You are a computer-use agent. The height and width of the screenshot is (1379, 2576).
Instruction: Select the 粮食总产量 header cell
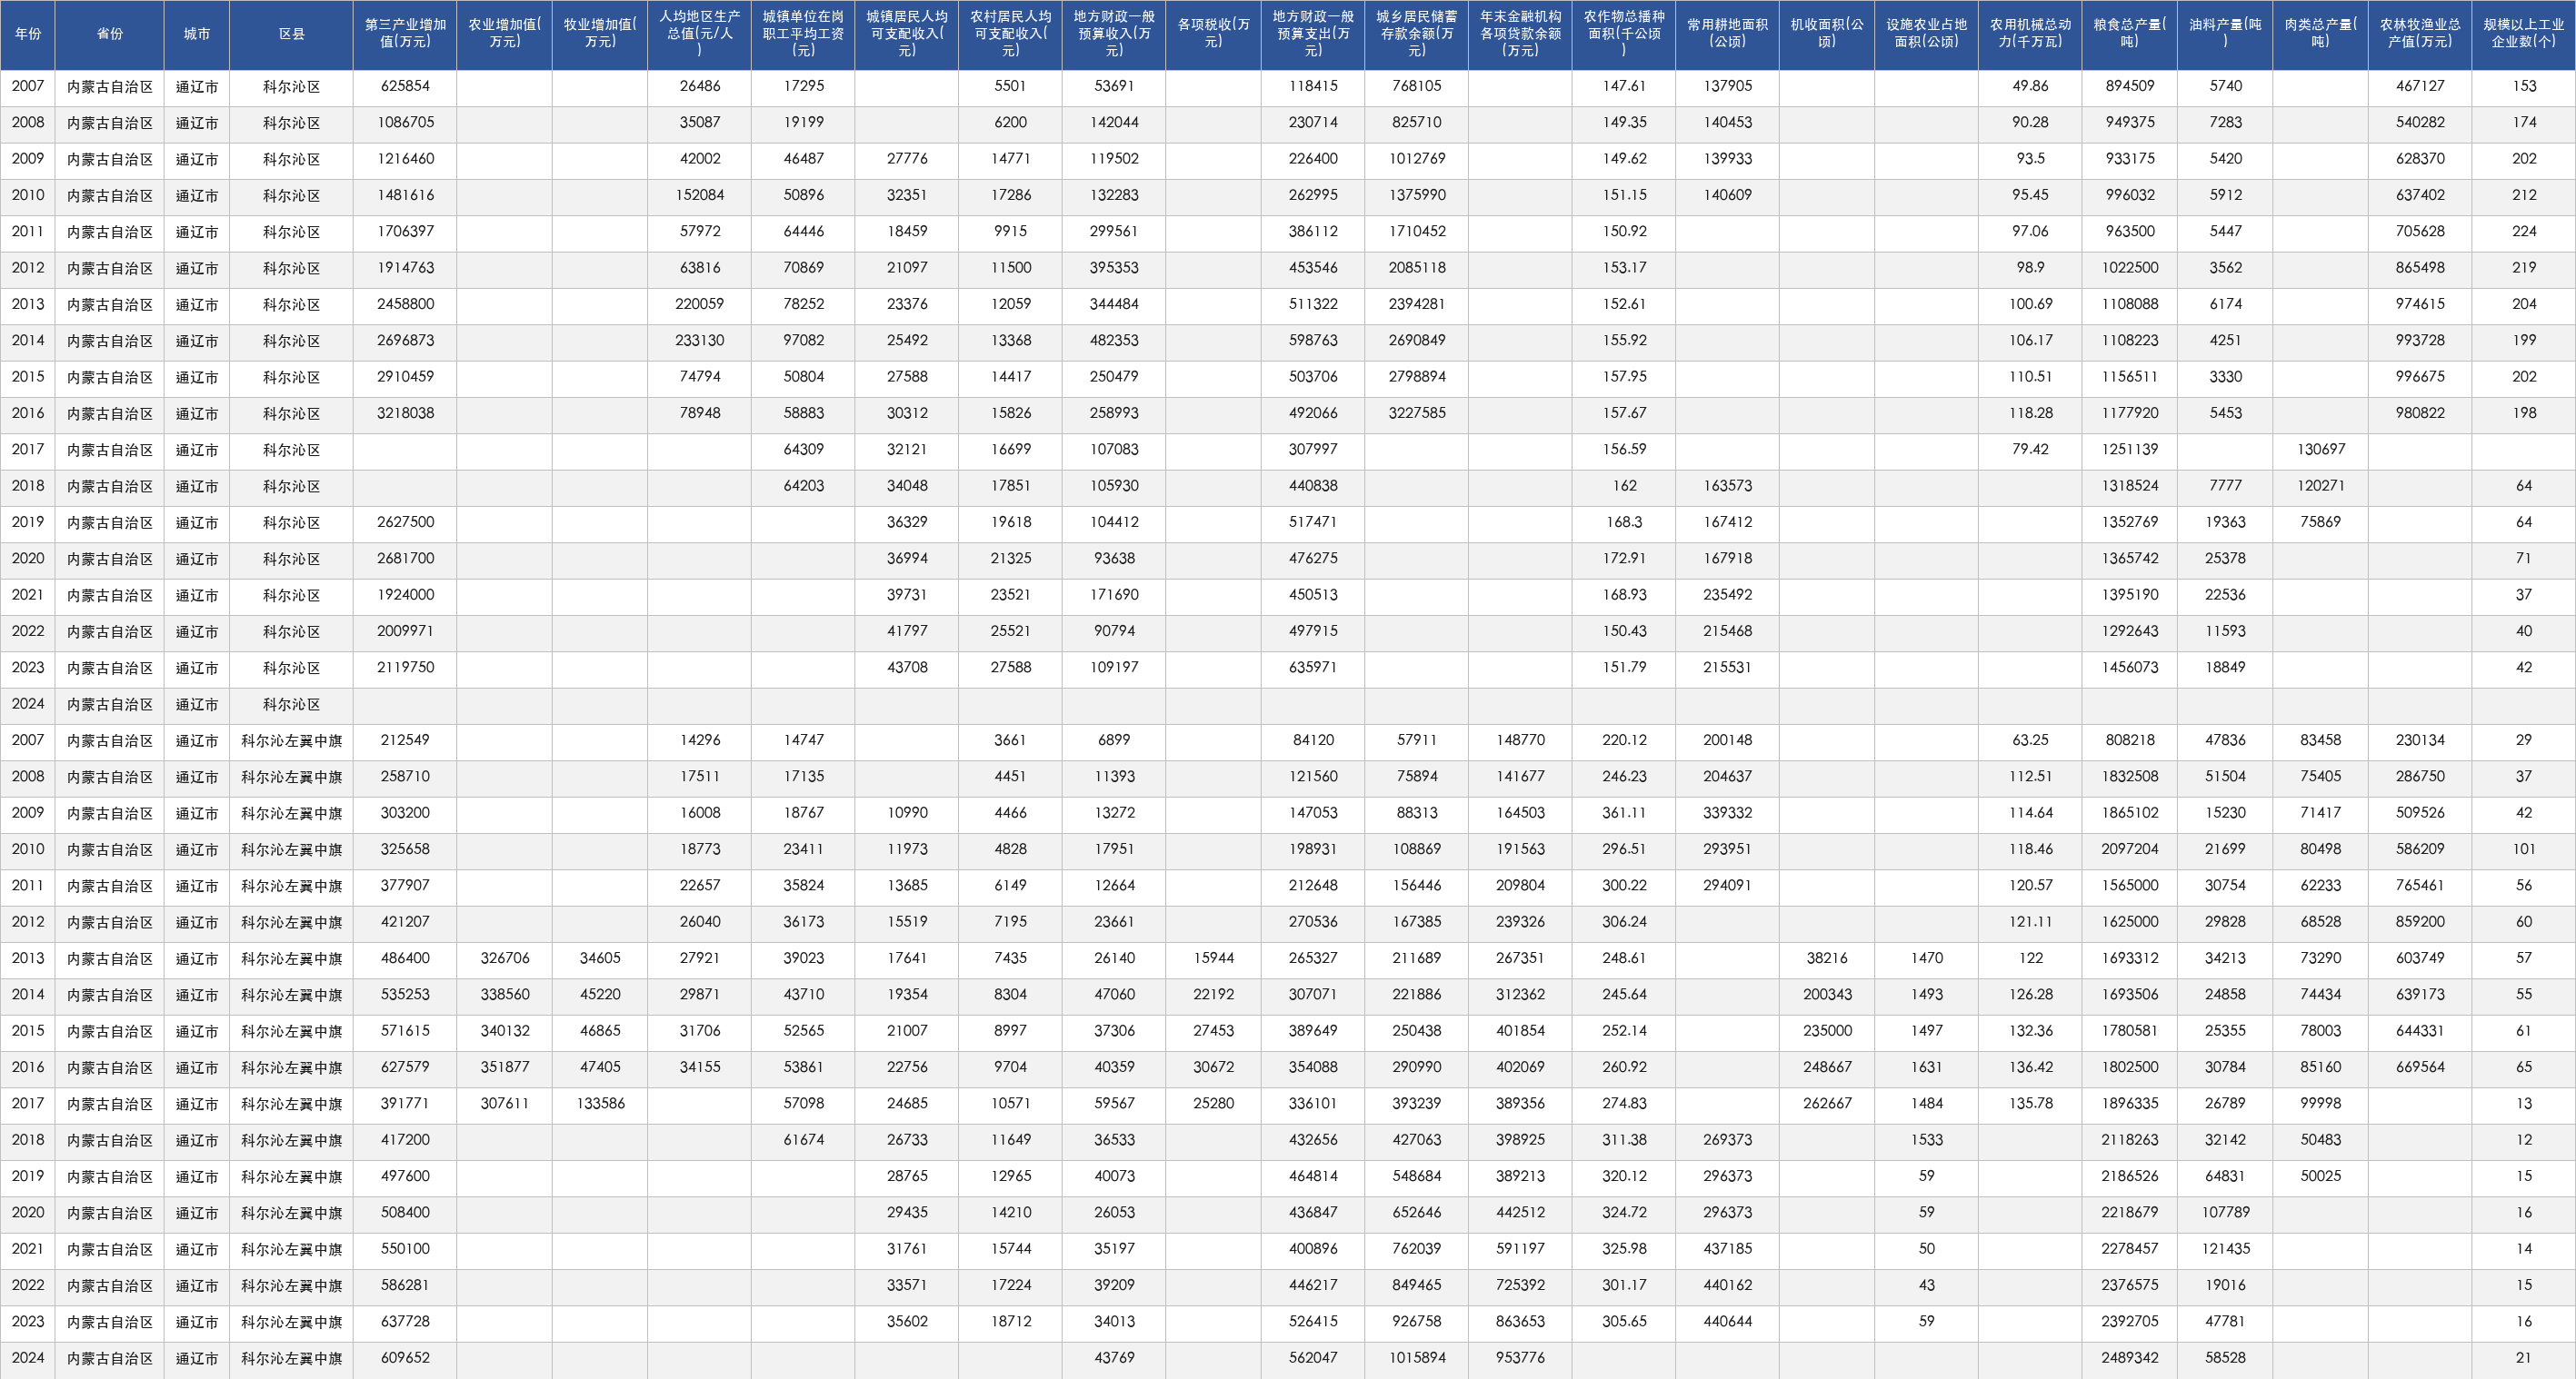click(2130, 34)
